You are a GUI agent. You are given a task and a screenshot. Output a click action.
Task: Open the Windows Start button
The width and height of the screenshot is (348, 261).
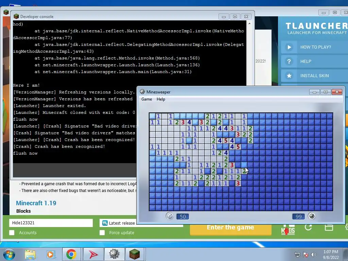9,254
